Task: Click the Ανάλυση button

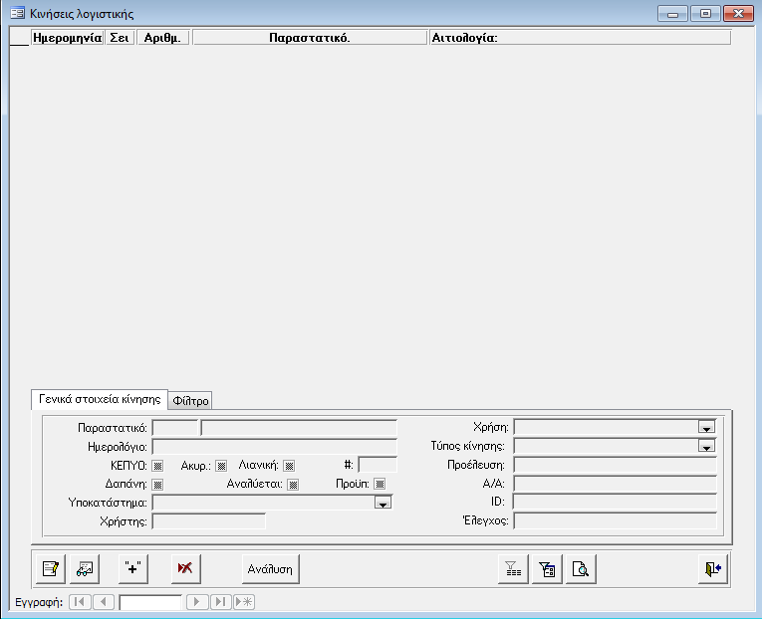Action: [x=270, y=568]
